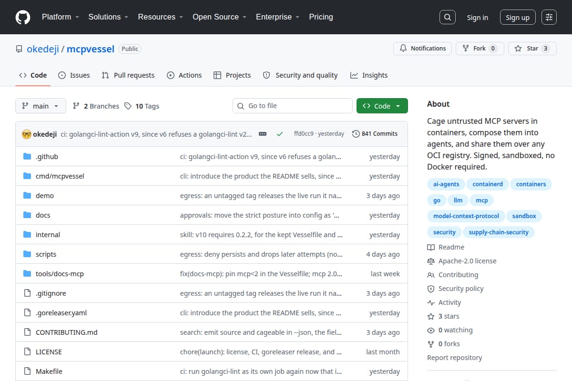572x381 pixels.
Task: Select the Code tab
Action: pos(33,75)
